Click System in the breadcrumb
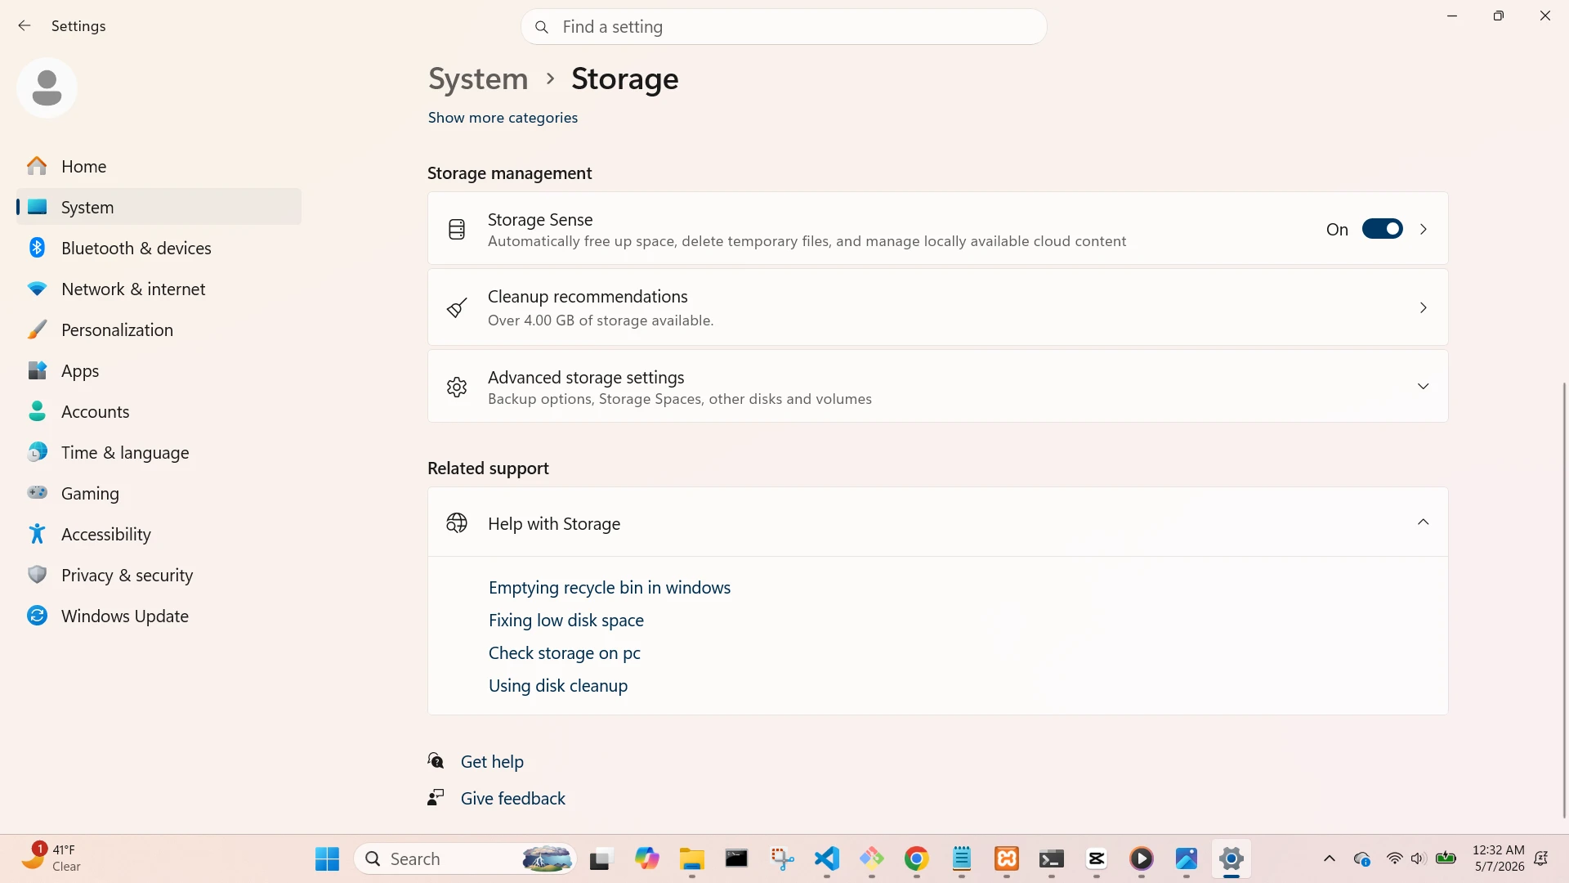The height and width of the screenshot is (883, 1569). 478,78
